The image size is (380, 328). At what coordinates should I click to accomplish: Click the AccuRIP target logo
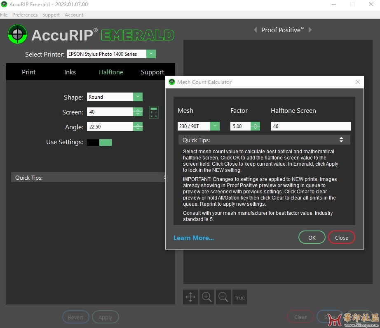tap(17, 34)
